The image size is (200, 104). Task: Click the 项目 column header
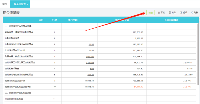point(41,20)
